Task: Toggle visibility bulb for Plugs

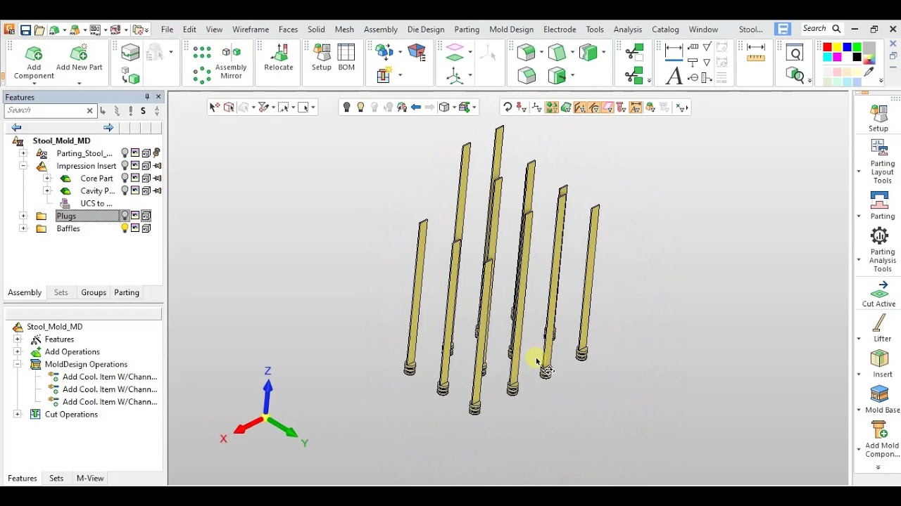Action: (125, 216)
